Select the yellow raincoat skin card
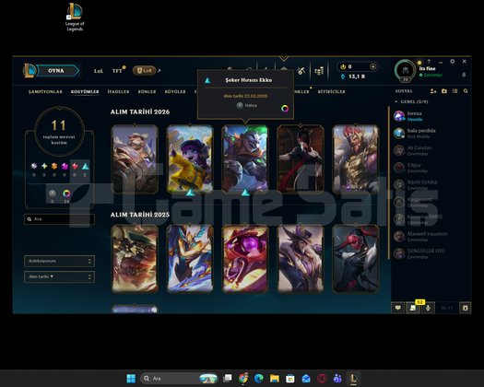 point(190,158)
